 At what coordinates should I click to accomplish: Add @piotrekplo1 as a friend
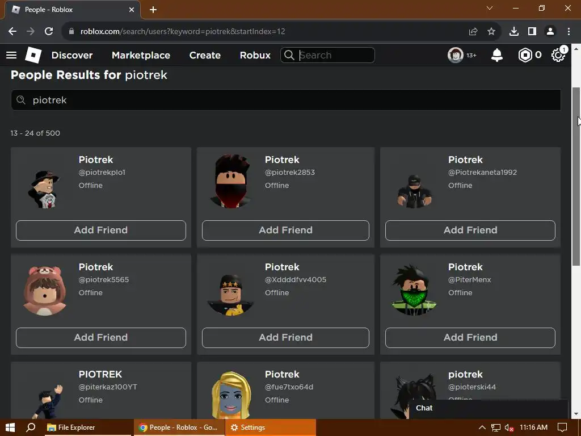[101, 230]
